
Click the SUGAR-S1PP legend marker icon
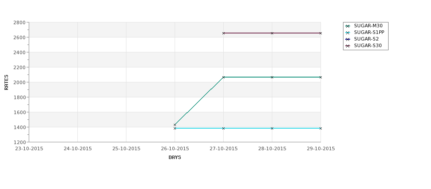(x=348, y=33)
